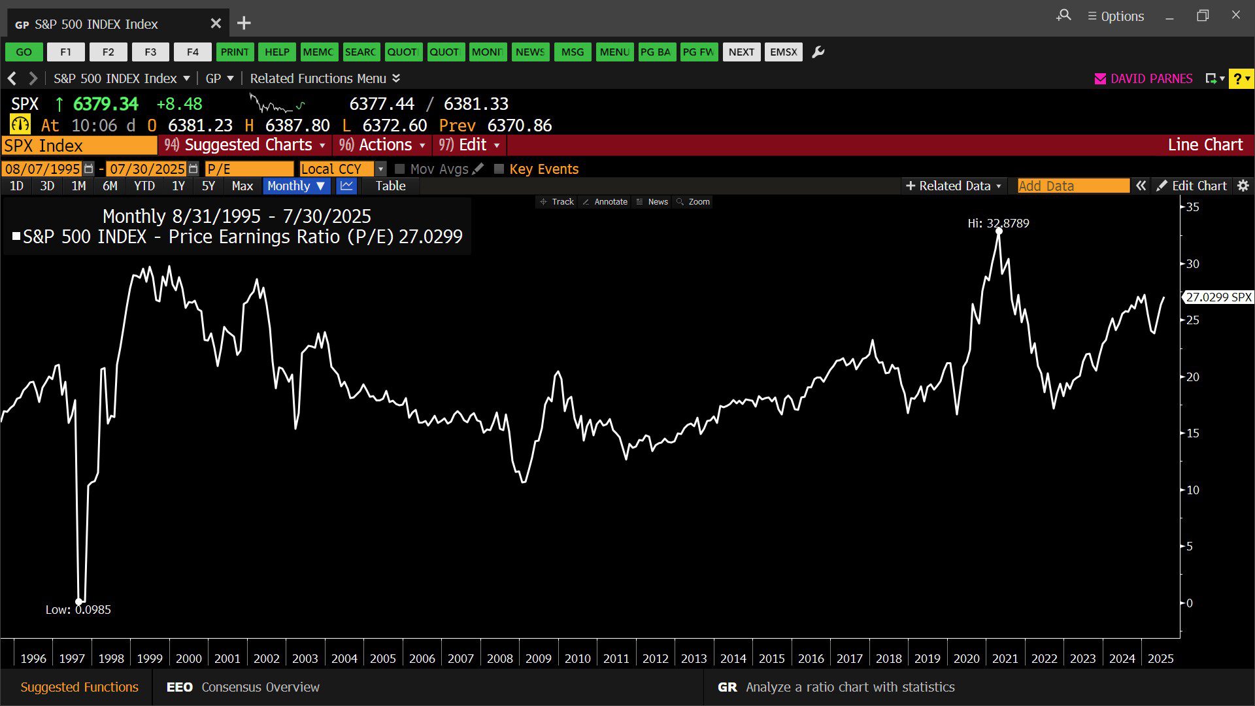Enable the Mov Avgs checkbox
This screenshot has width=1255, height=706.
[x=400, y=169]
